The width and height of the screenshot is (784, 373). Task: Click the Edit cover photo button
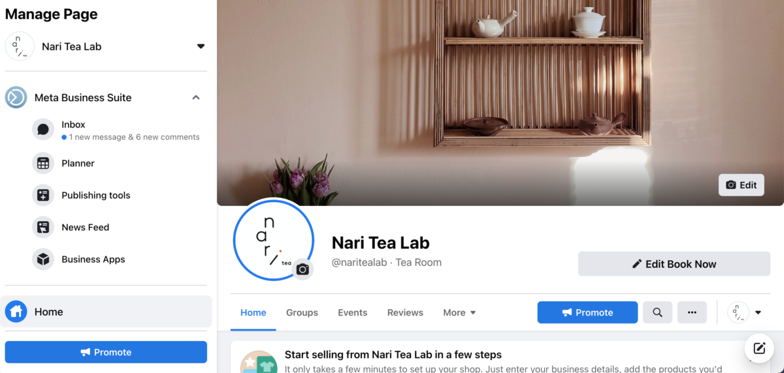pyautogui.click(x=742, y=185)
